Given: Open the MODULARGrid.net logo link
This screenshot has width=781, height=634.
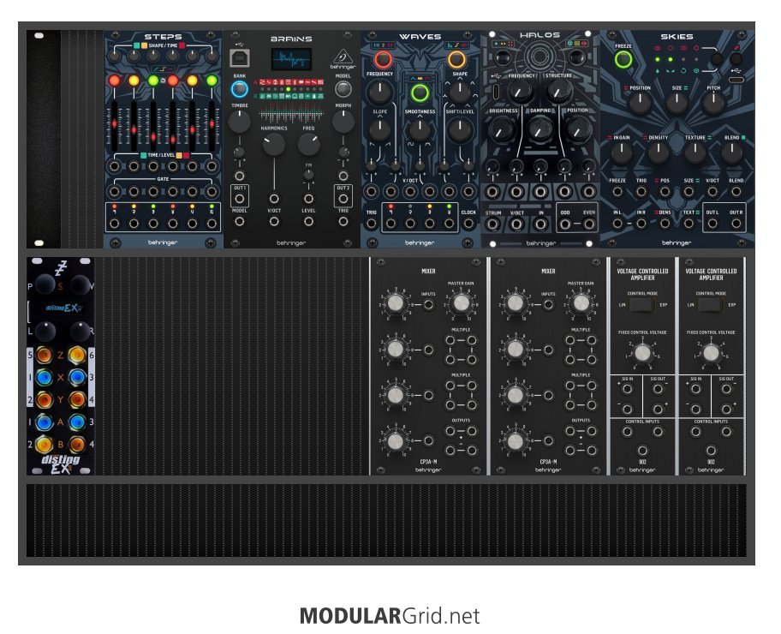Looking at the screenshot, I should (390, 616).
